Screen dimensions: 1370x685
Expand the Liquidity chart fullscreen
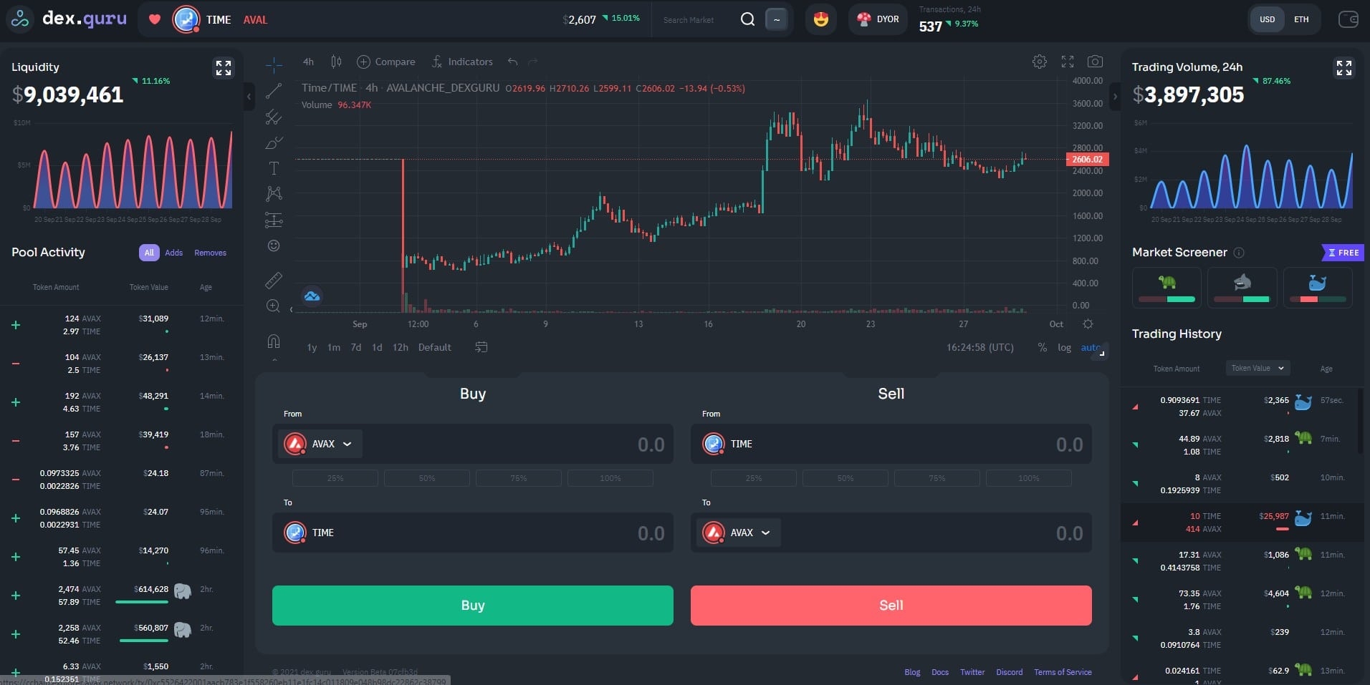click(224, 68)
